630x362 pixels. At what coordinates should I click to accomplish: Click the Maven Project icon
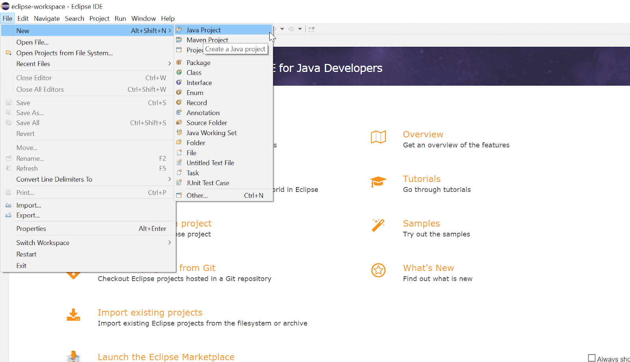click(179, 40)
